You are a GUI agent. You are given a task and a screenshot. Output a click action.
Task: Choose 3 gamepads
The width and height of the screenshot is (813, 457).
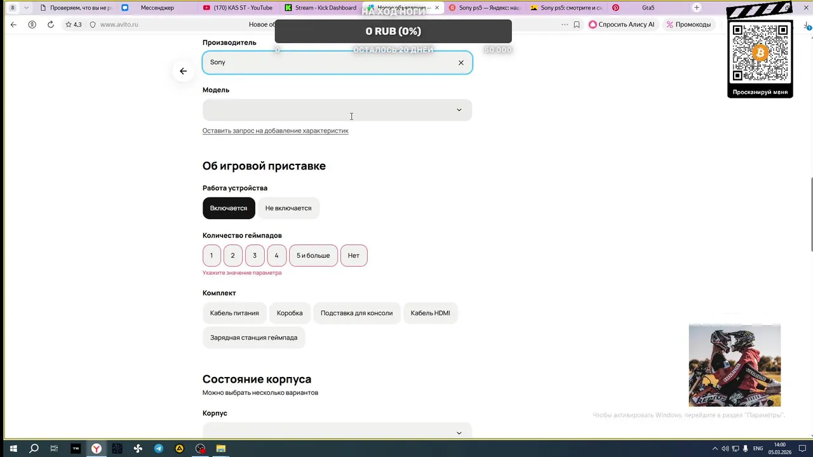(255, 256)
